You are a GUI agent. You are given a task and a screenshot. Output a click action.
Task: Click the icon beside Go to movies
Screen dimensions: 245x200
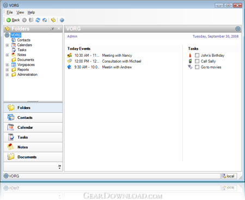[x=190, y=67]
